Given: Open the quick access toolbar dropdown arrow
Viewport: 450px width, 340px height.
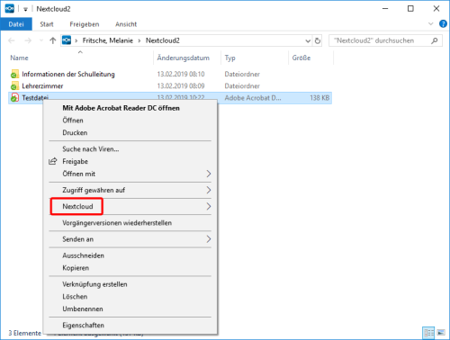Looking at the screenshot, I should coord(26,9).
